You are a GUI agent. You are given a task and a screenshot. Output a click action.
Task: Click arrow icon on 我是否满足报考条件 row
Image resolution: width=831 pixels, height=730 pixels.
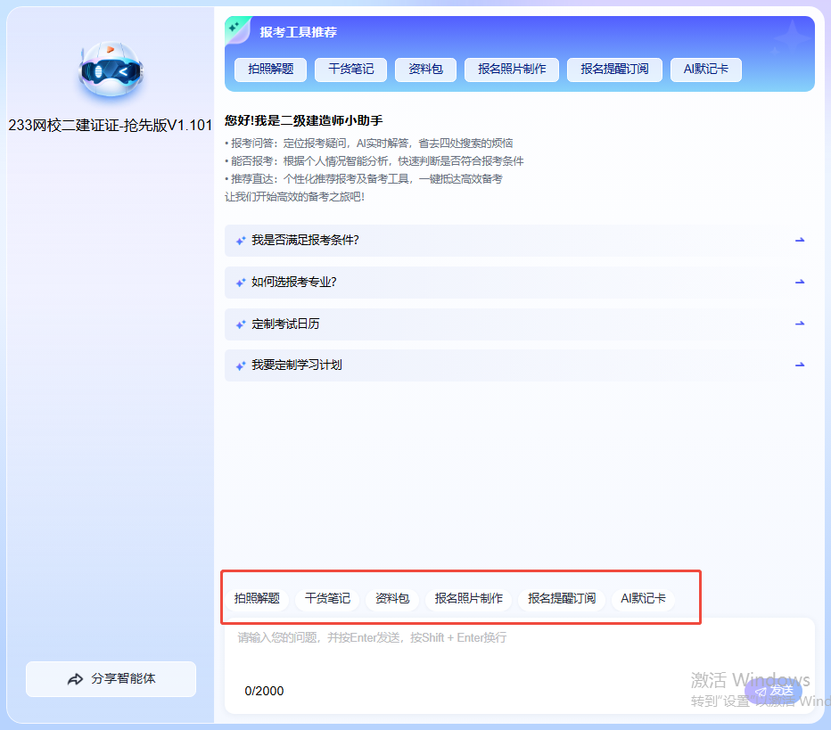[x=800, y=240]
